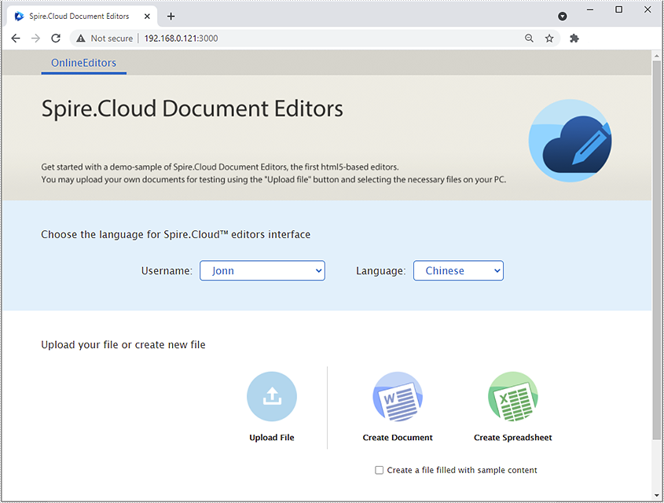664x503 pixels.
Task: Click the 'Upload your file or create new file' text
Action: [123, 345]
